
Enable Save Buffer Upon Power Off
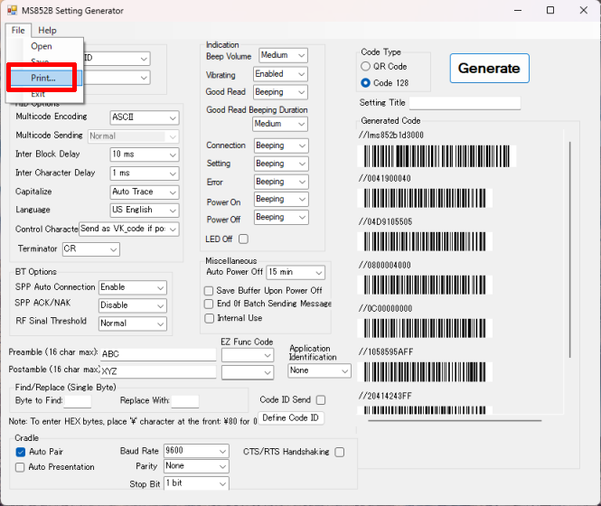tap(210, 291)
